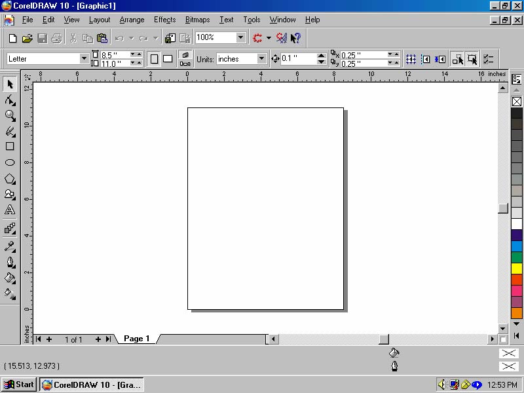Activate the Text tool

coord(10,210)
